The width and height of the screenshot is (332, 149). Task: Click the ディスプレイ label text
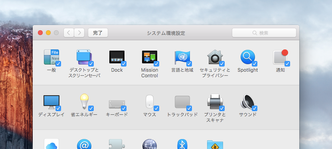(51, 115)
